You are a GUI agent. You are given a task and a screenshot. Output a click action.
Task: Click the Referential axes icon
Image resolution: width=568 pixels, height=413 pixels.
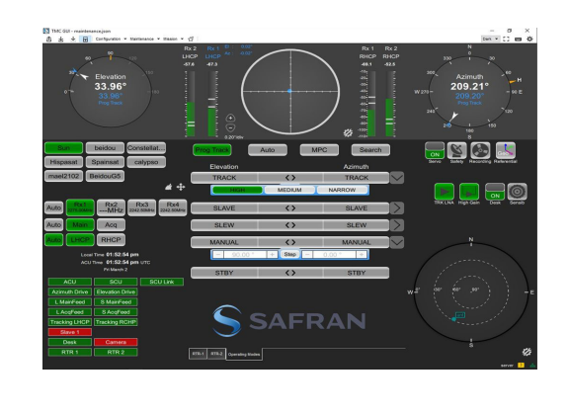(506, 150)
